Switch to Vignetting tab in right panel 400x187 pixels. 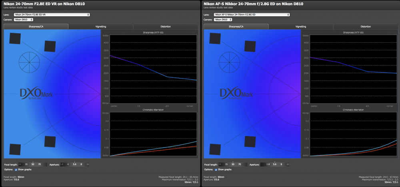point(301,26)
